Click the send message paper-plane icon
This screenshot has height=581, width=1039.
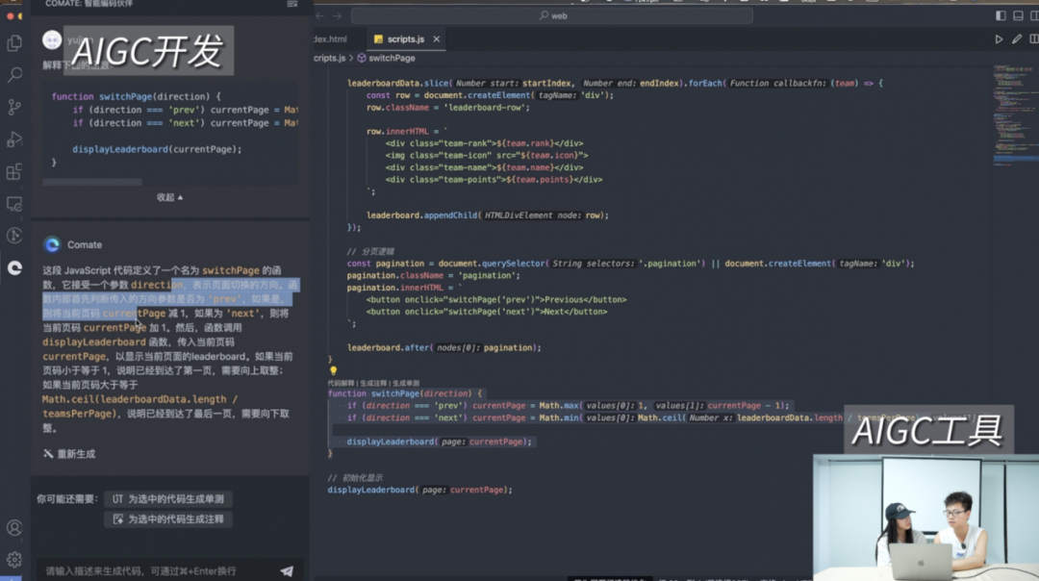point(287,570)
